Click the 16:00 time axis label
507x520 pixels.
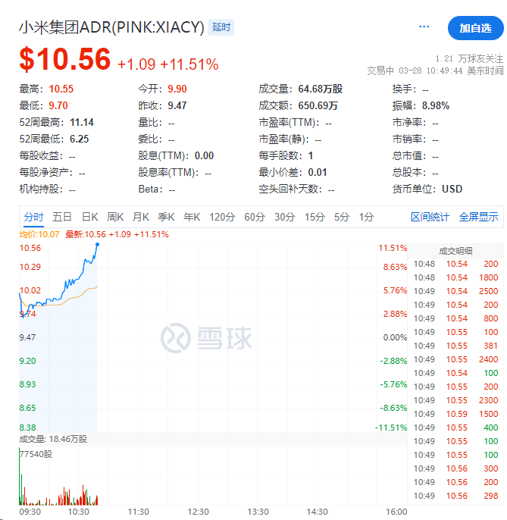point(396,512)
